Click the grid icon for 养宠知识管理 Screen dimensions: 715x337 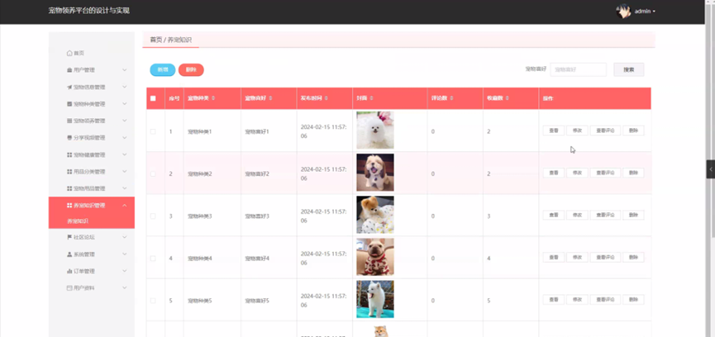(x=69, y=206)
